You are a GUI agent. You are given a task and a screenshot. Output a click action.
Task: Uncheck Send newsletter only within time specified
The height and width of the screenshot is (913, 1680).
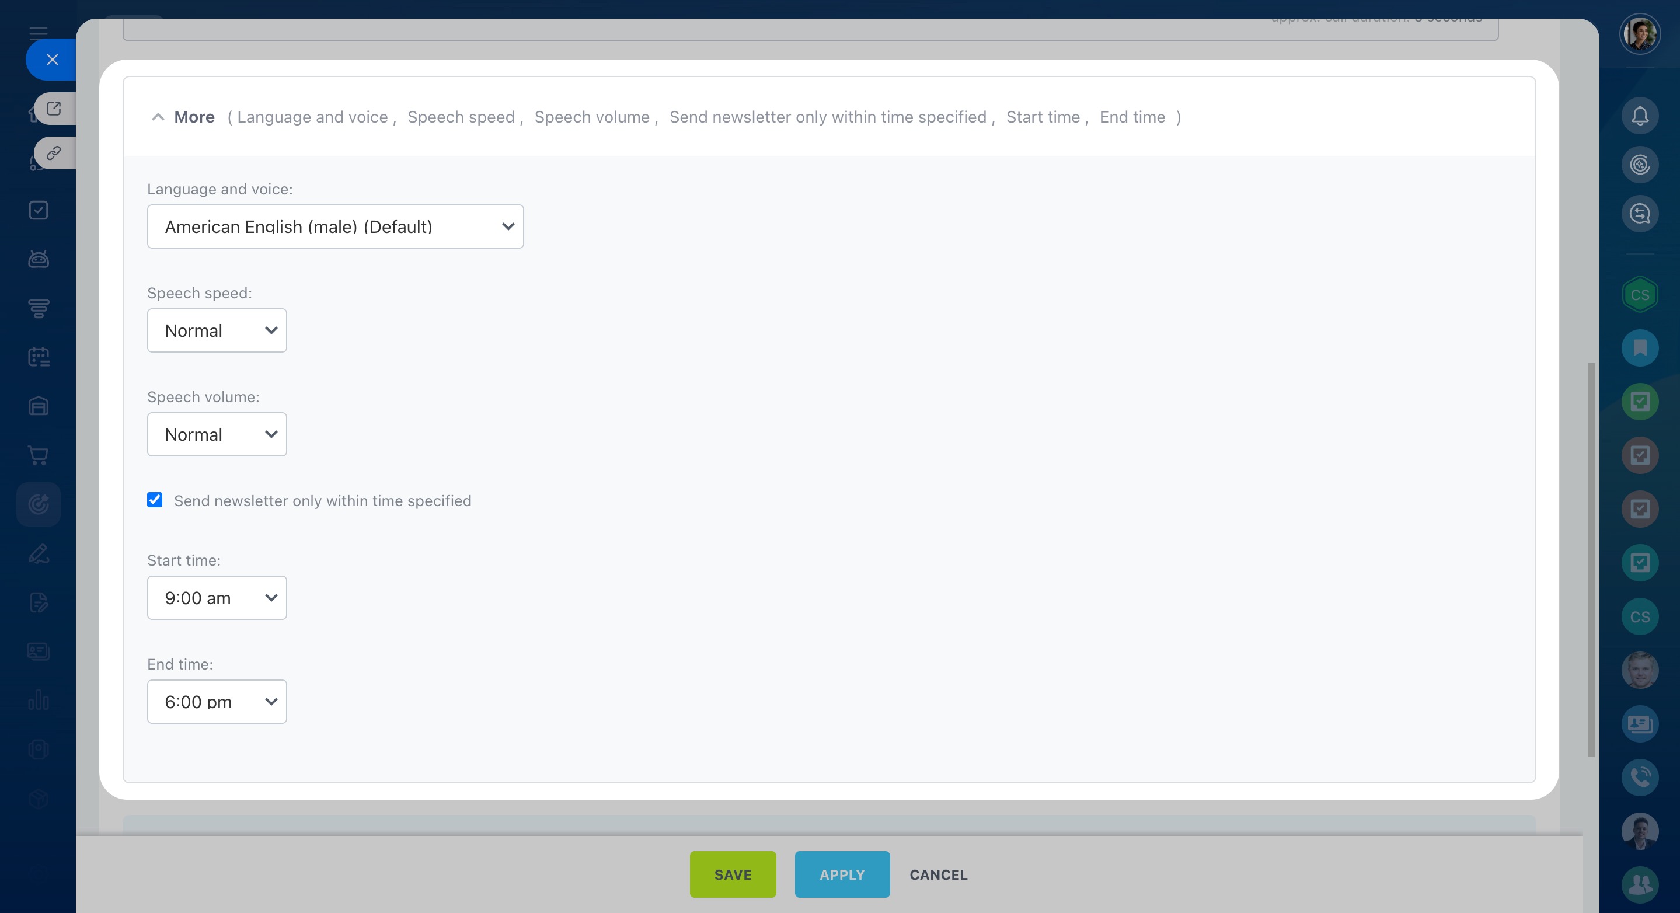pos(155,500)
